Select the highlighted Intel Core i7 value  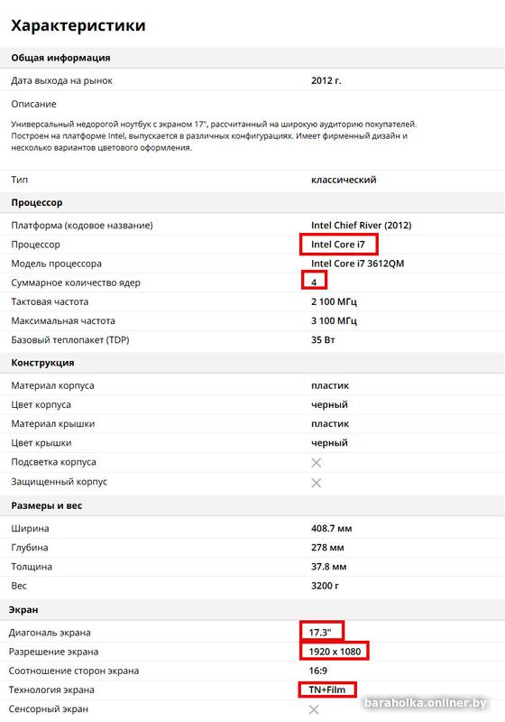click(338, 244)
